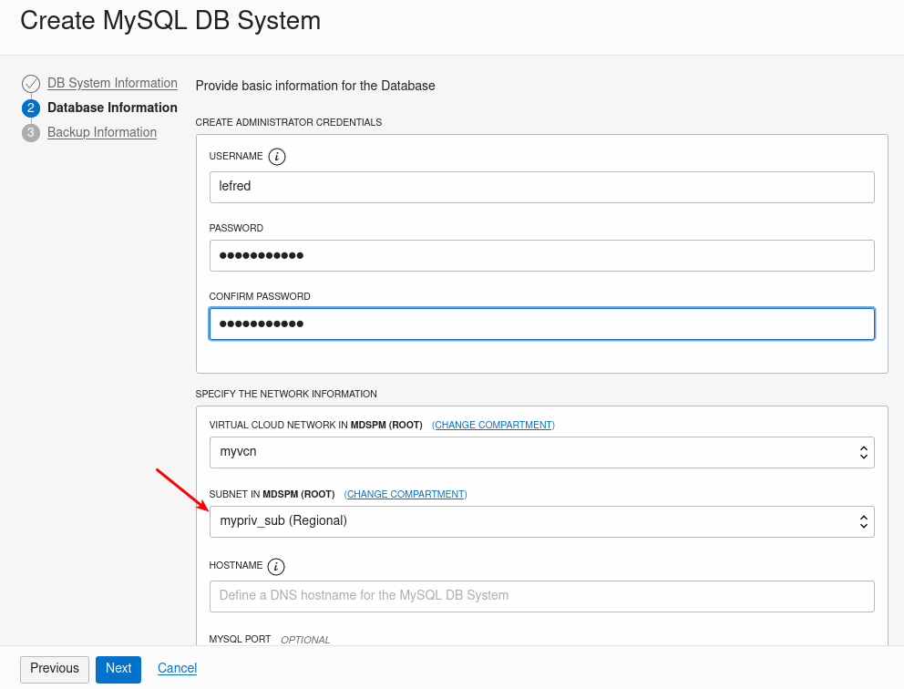Image resolution: width=904 pixels, height=689 pixels.
Task: Go to the Backup Information step
Action: pyautogui.click(x=102, y=133)
